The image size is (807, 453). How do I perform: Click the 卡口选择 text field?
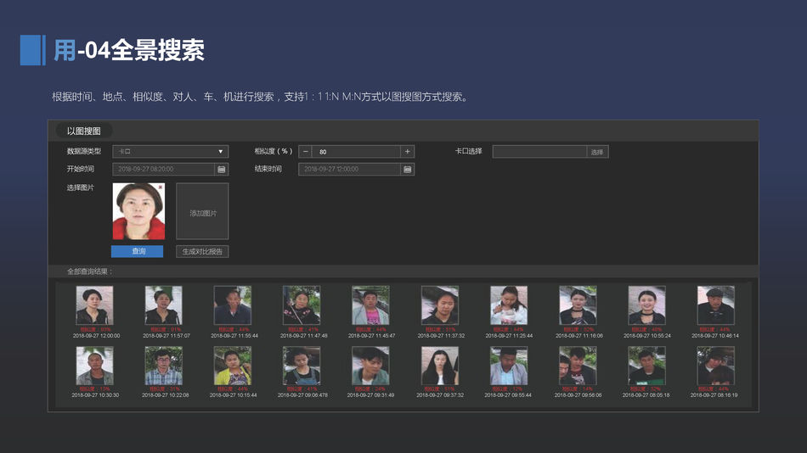tap(539, 152)
